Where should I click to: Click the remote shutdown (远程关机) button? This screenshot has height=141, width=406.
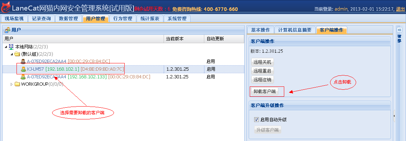pyautogui.click(x=262, y=62)
